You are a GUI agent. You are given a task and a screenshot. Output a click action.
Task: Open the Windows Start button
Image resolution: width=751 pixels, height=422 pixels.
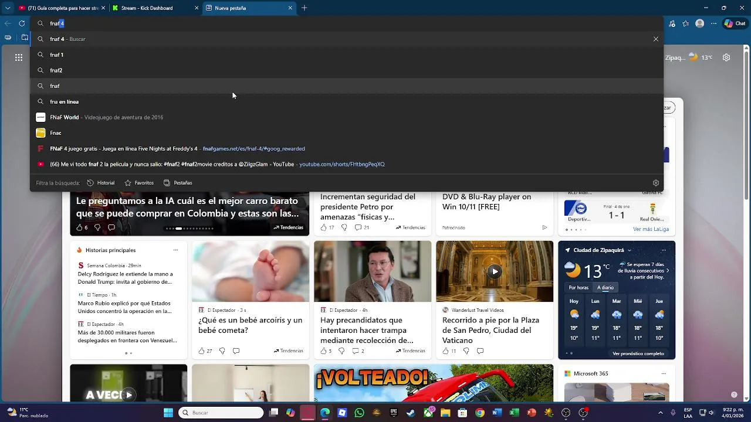pyautogui.click(x=168, y=413)
